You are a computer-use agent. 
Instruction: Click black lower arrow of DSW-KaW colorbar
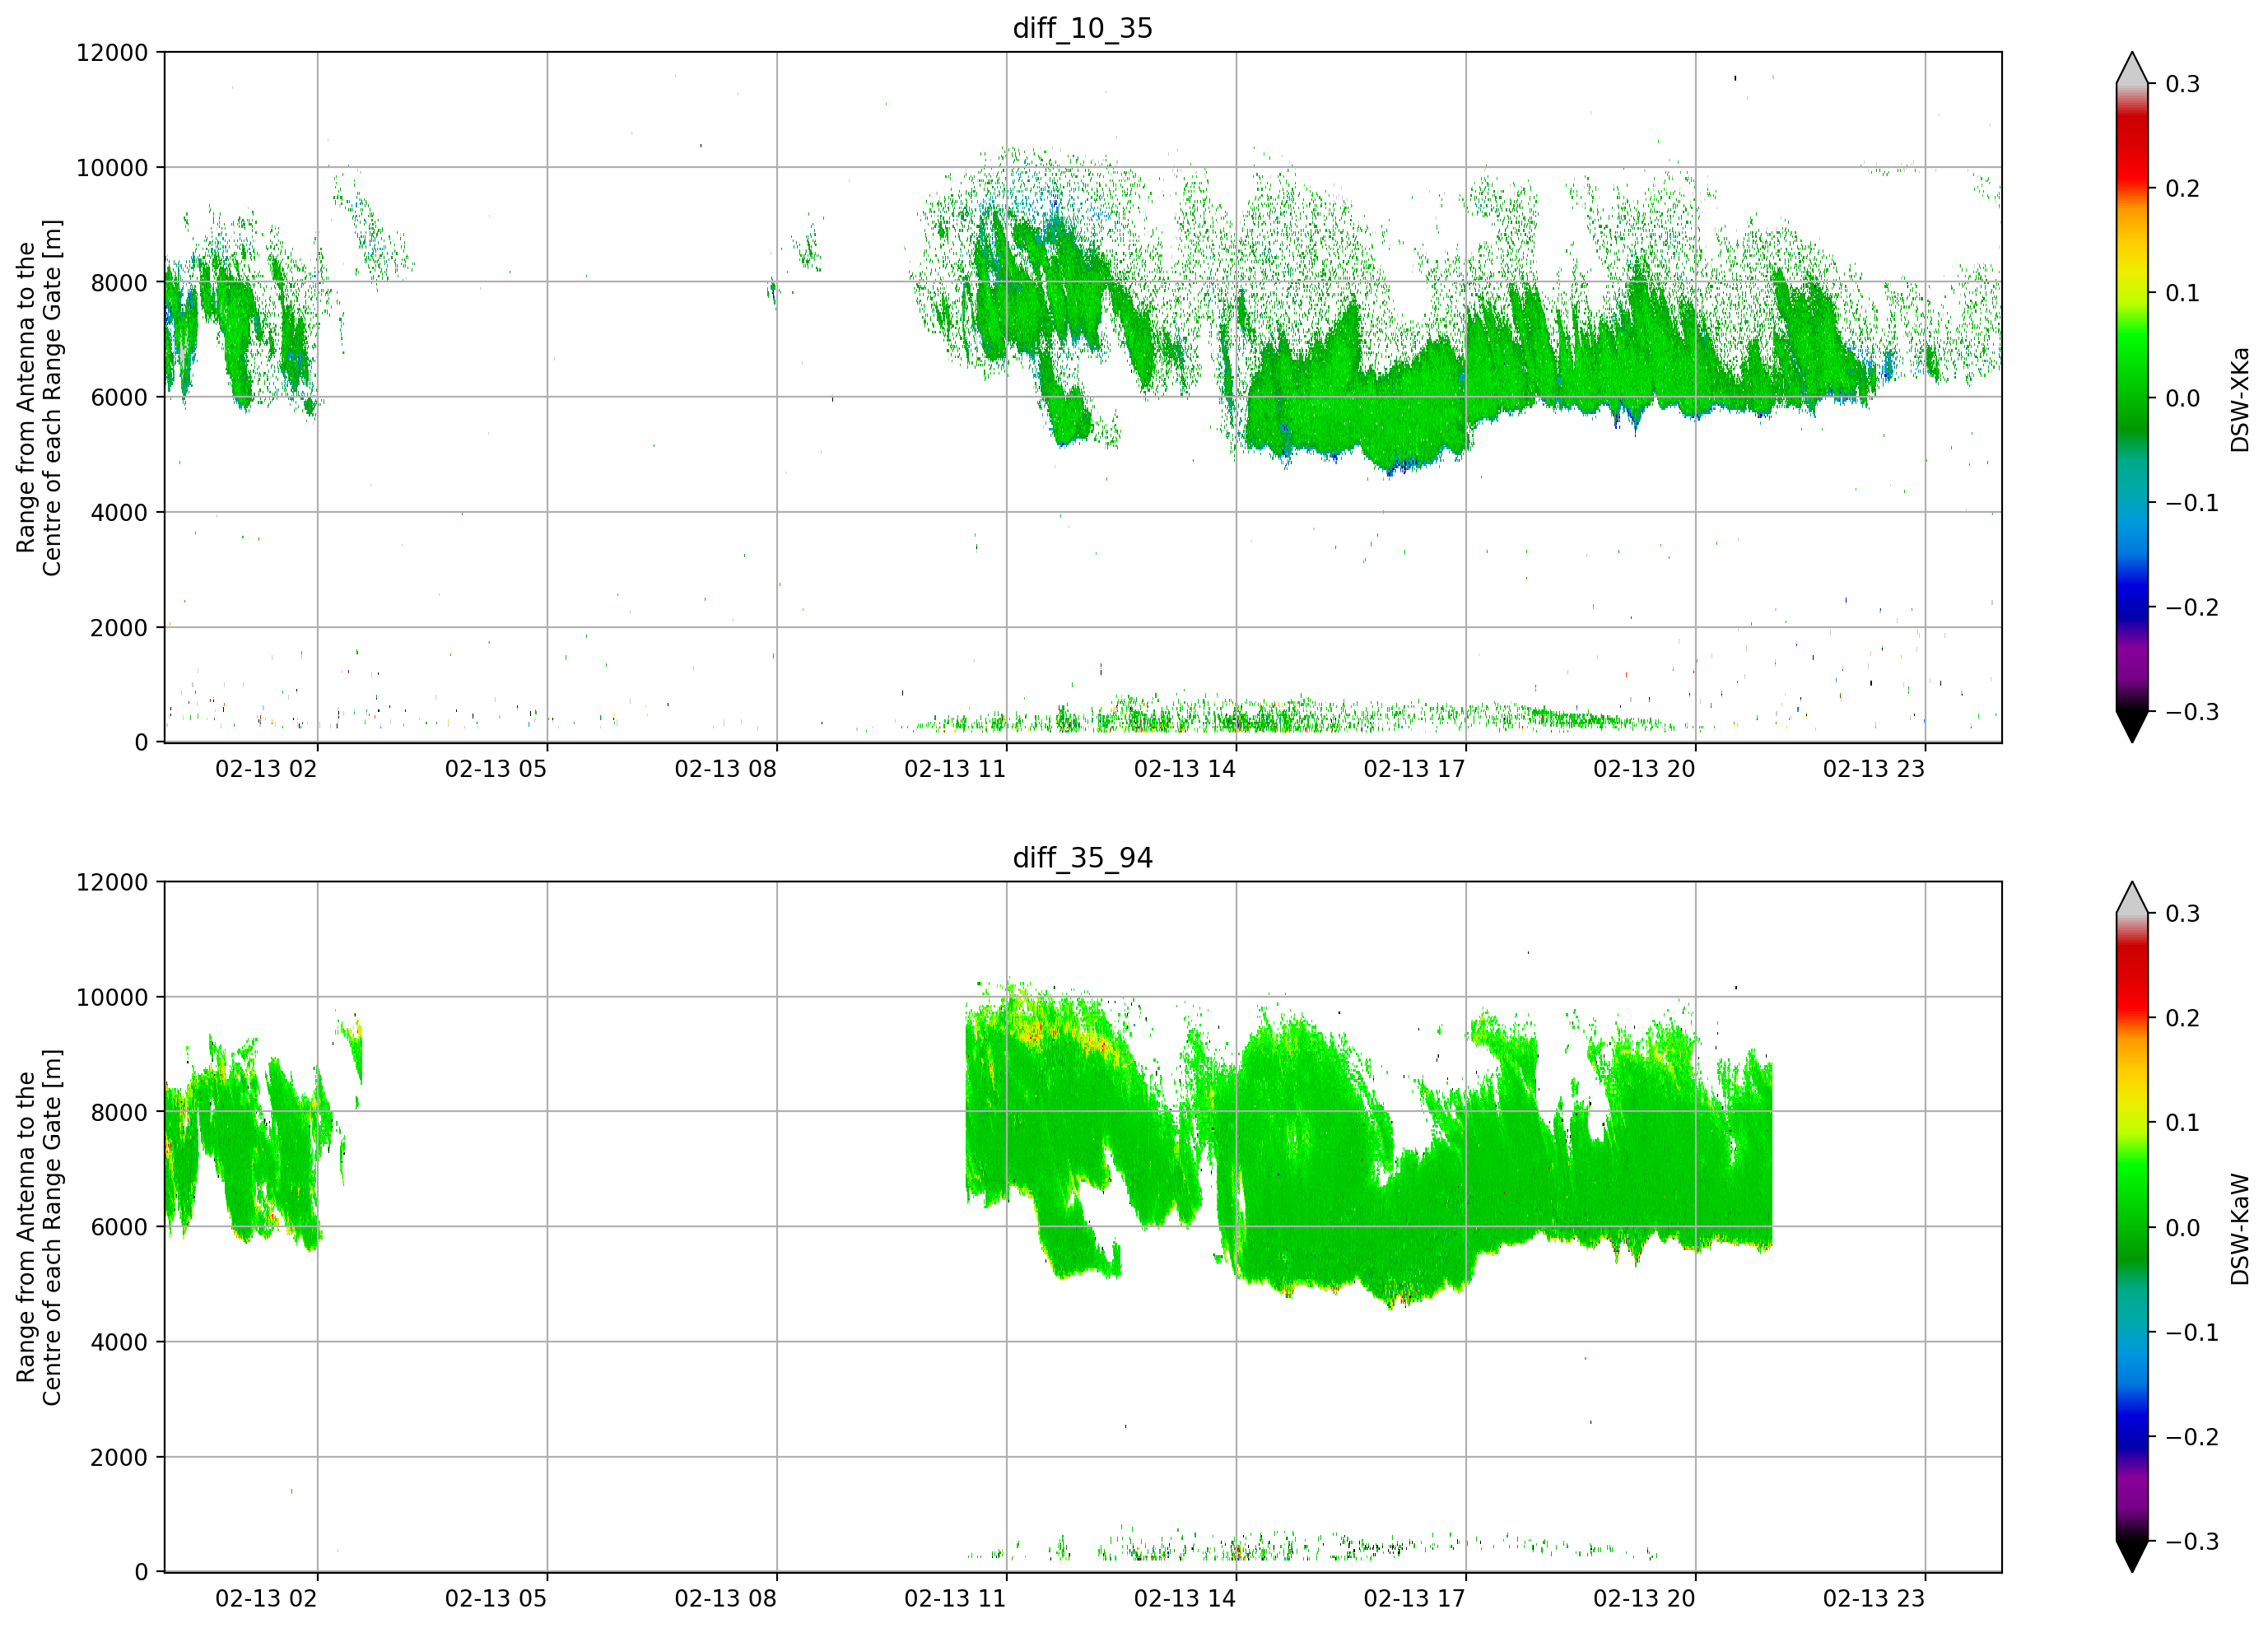point(2132,1556)
